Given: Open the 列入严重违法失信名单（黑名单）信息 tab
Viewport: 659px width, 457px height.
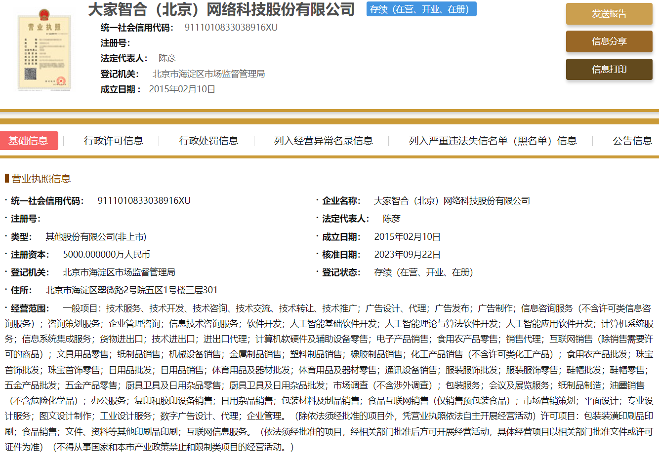Looking at the screenshot, I should point(493,141).
